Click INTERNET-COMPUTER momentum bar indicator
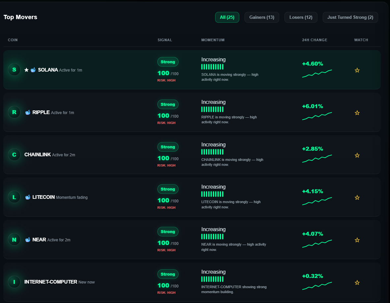Screen dimensions: 390x303 212,279
